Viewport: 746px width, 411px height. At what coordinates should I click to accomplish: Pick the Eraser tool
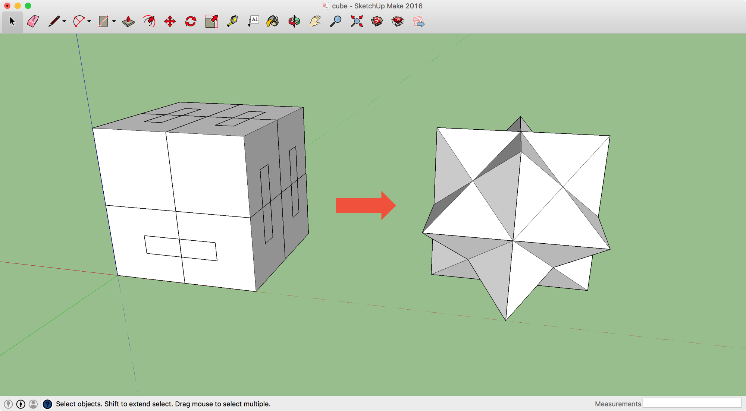click(x=32, y=22)
